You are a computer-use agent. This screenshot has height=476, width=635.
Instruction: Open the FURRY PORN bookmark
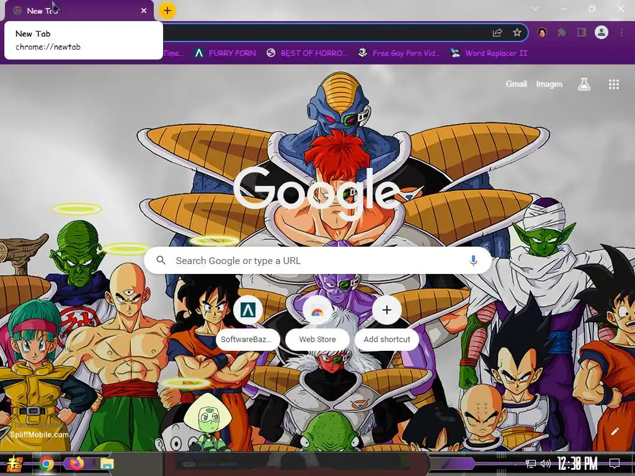click(x=225, y=53)
